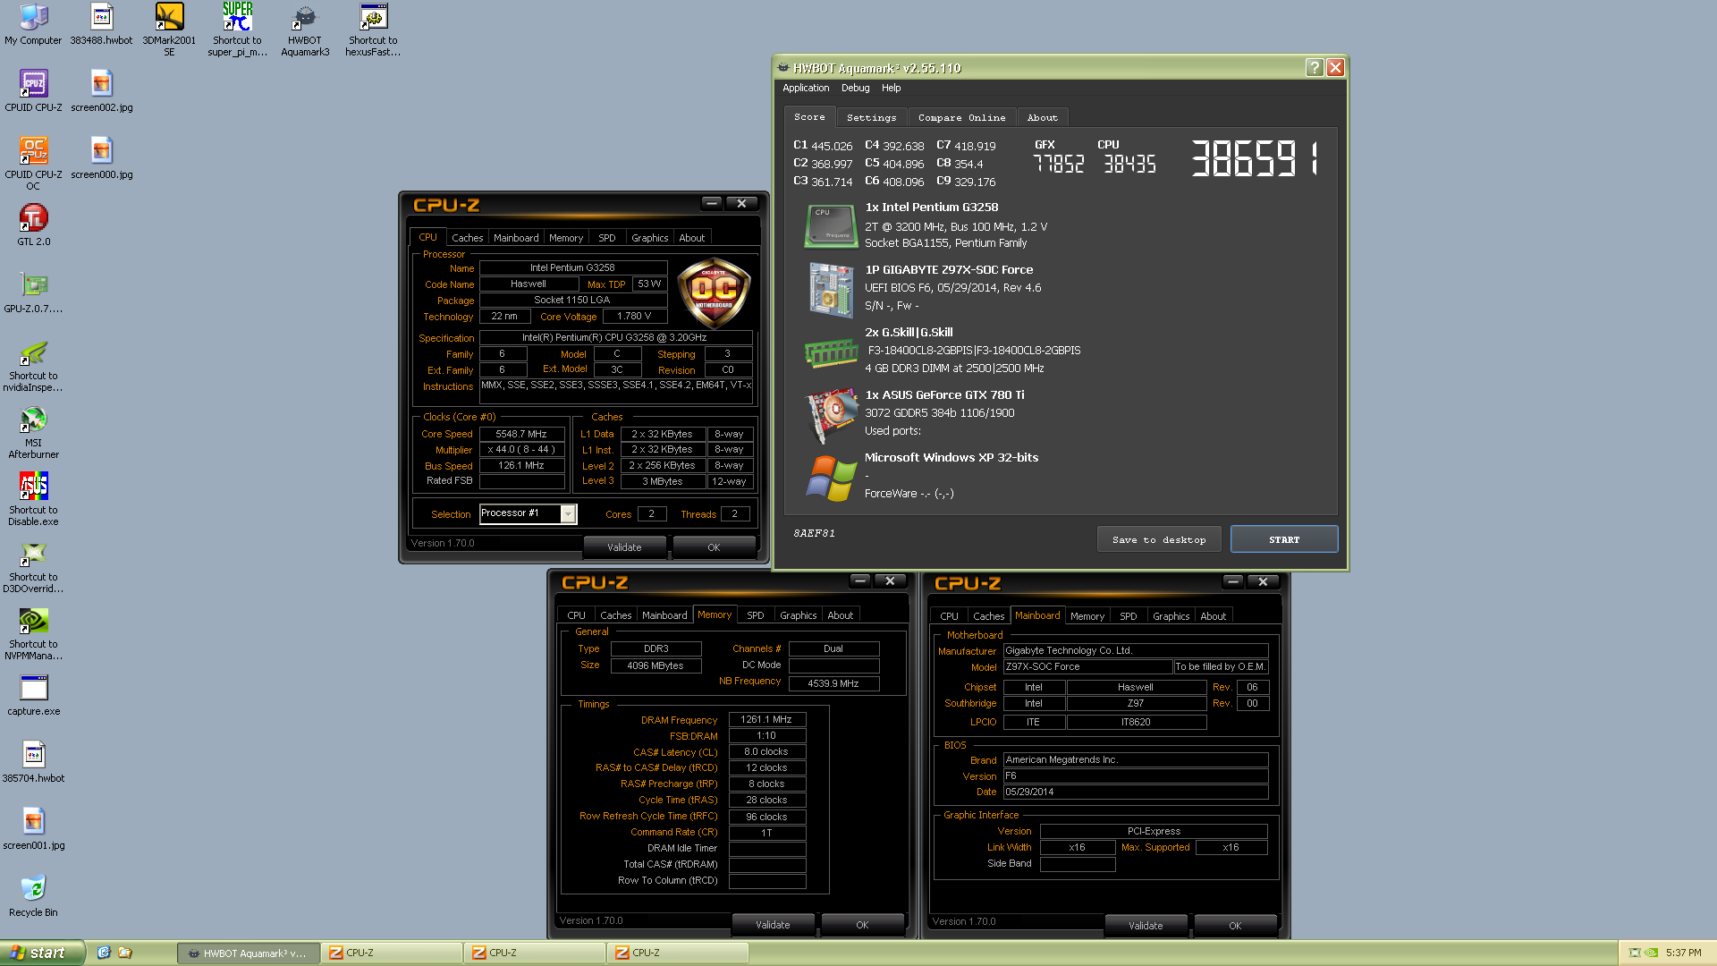Switch to the Settings tab in Aquamark
Viewport: 1717px width, 966px height.
pos(871,118)
